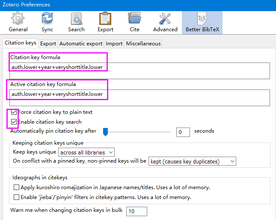
Task: Open the Keep keys unique dropdown
Action: pyautogui.click(x=86, y=152)
